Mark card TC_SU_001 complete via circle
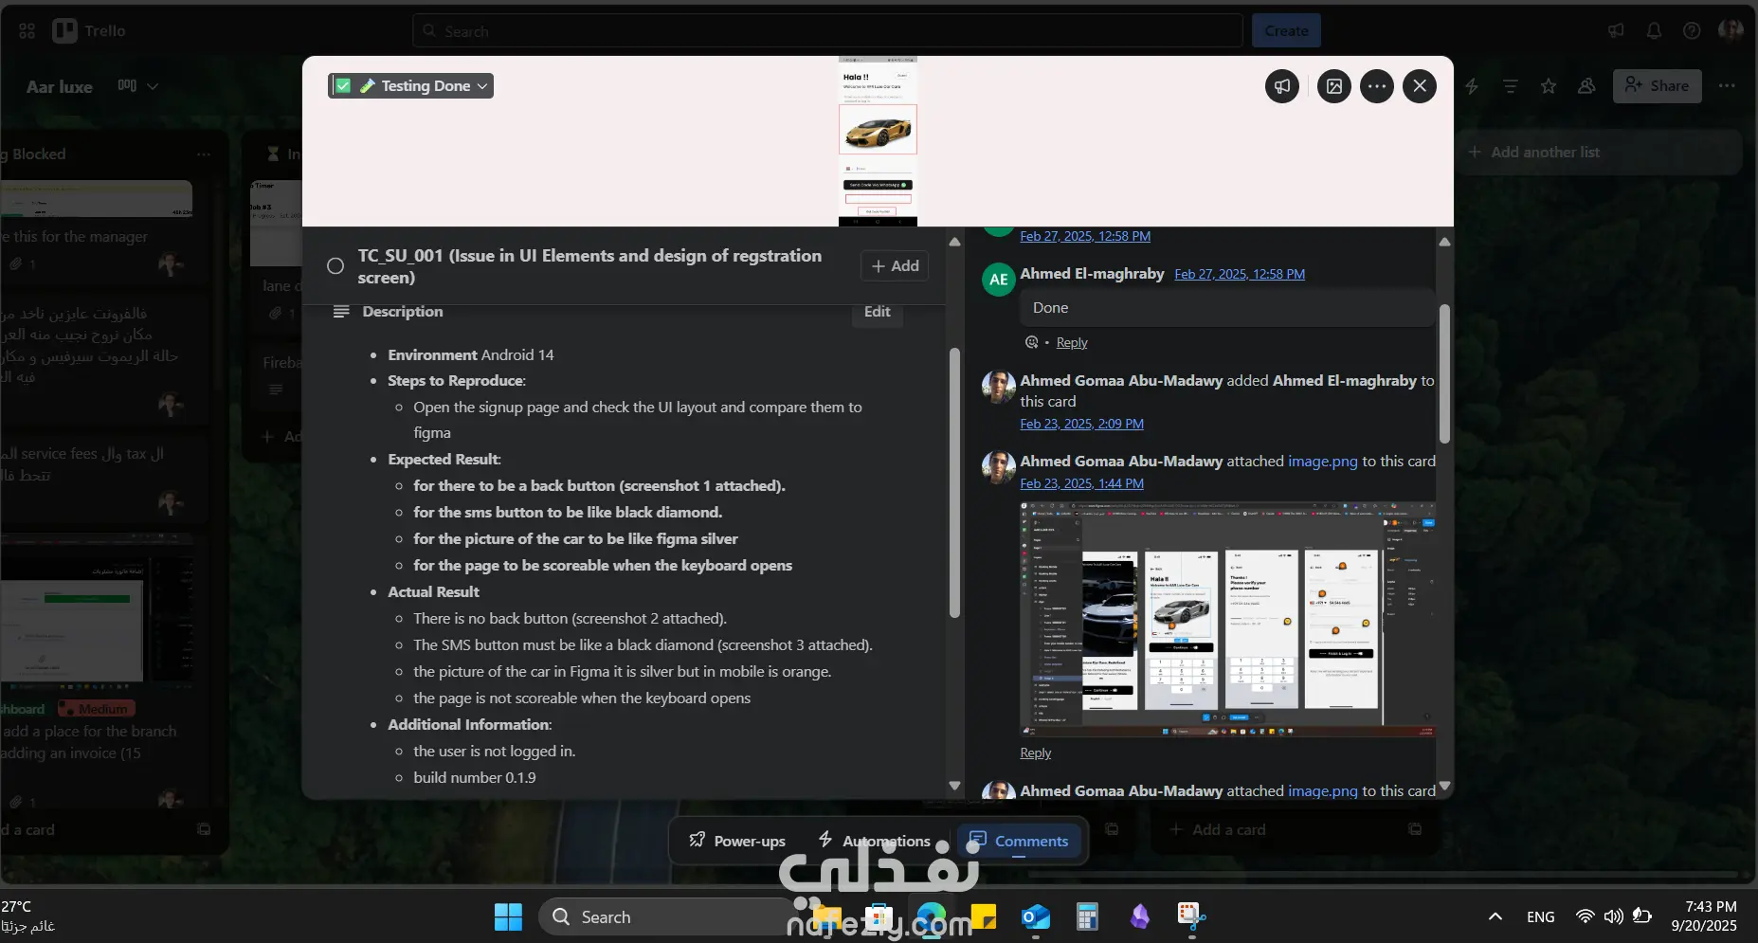1758x943 pixels. coord(335,266)
